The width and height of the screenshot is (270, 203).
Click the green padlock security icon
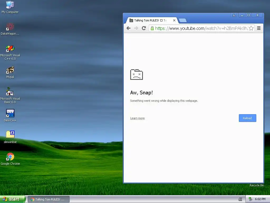(x=152, y=28)
